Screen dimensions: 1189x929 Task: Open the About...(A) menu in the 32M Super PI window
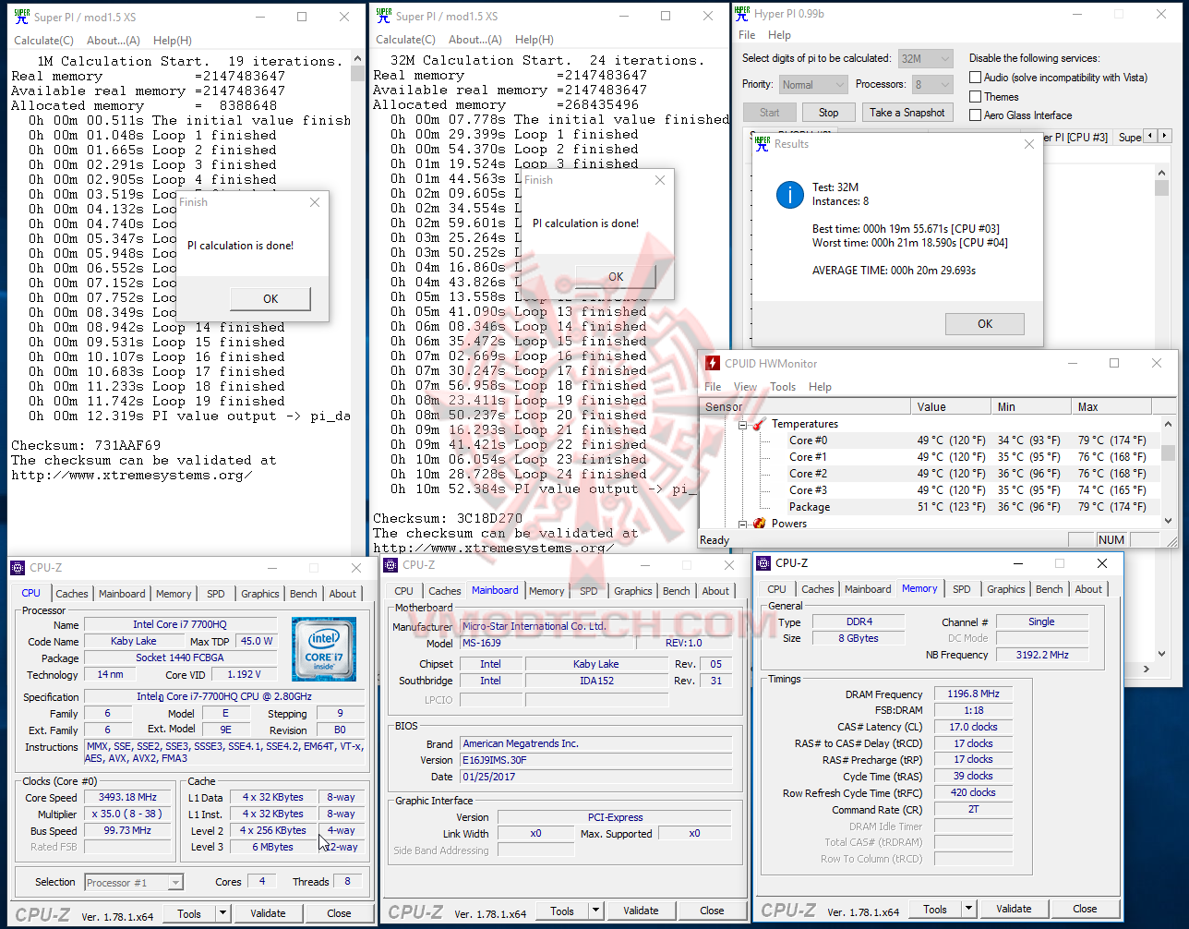pyautogui.click(x=474, y=40)
